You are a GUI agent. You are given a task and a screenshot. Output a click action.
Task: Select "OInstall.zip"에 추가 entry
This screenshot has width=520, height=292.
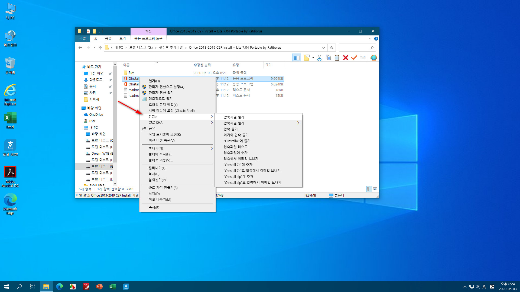coord(258,177)
